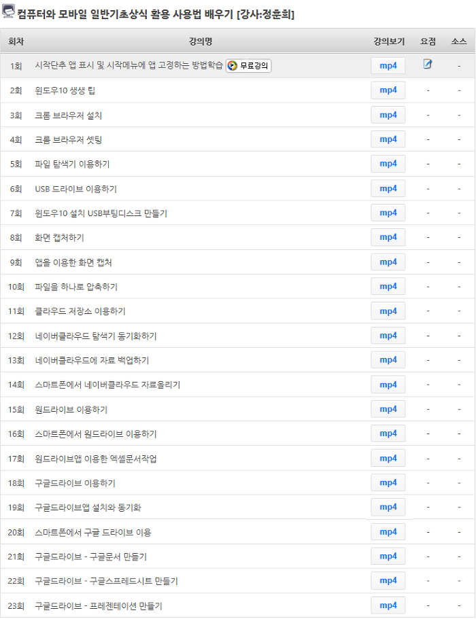Click the course heading 컴퓨터와 모바일 일반기초상식
476x619 pixels.
(156, 14)
